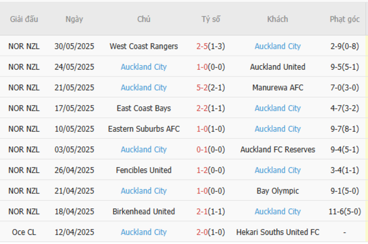Image resolution: width=368 pixels, height=244 pixels.
Task: Click the "Giải đấu" column header
Action: click(24, 19)
